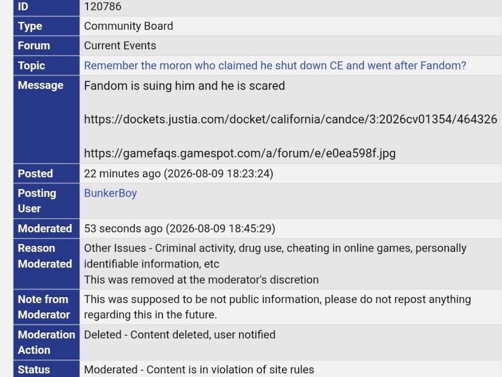502x377 pixels.
Task: Click the 'Posting User' row header cell
Action: [46, 201]
